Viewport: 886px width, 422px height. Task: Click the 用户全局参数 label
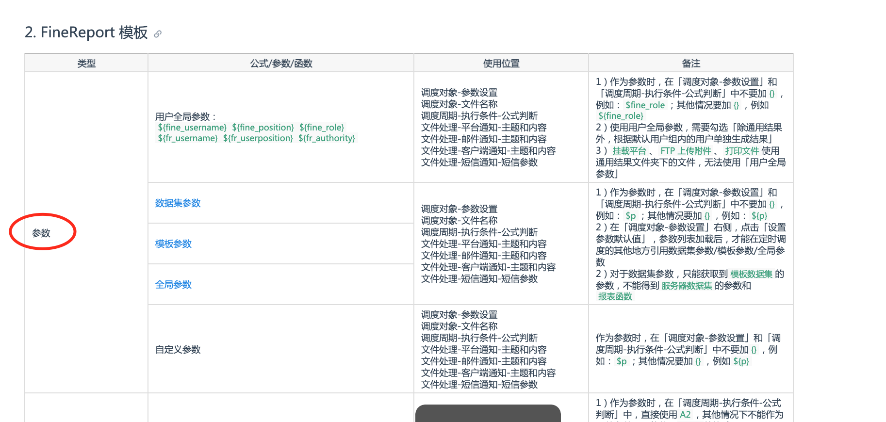pos(185,117)
